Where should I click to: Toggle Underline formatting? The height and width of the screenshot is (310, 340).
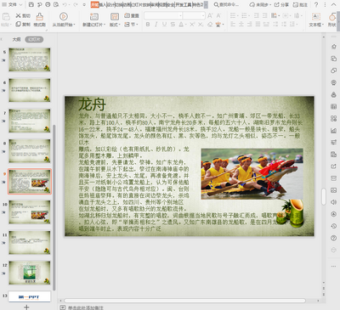(164, 25)
